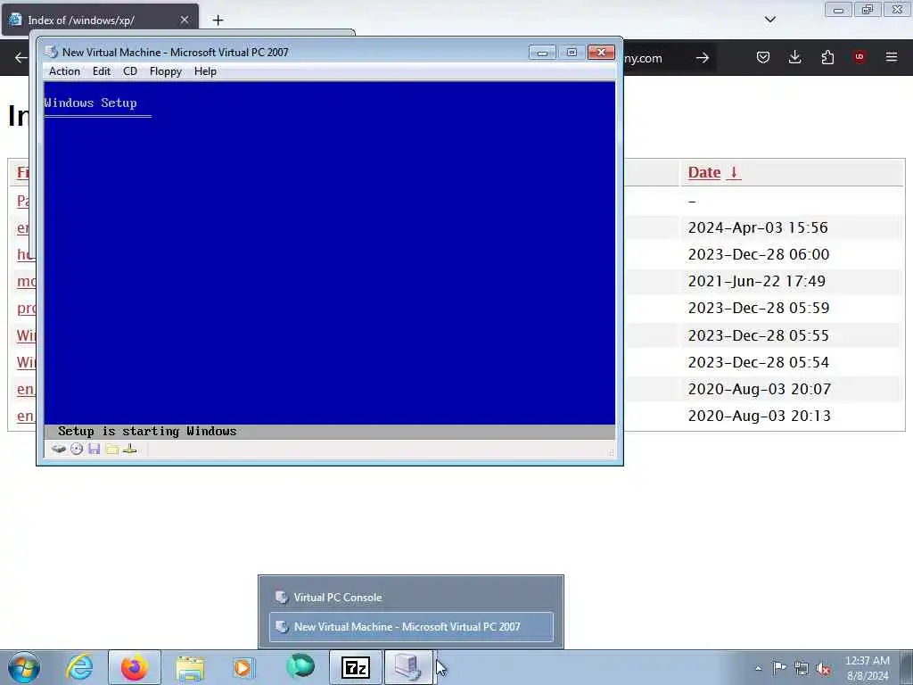Click the date 2024-Apr-03 15:56

pos(758,227)
